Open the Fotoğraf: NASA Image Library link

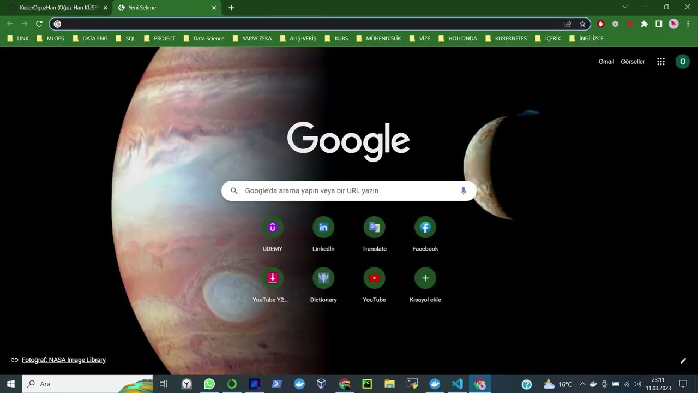coord(64,360)
